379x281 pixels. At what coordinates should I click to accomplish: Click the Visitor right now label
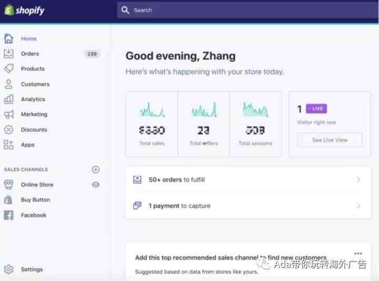(x=316, y=122)
